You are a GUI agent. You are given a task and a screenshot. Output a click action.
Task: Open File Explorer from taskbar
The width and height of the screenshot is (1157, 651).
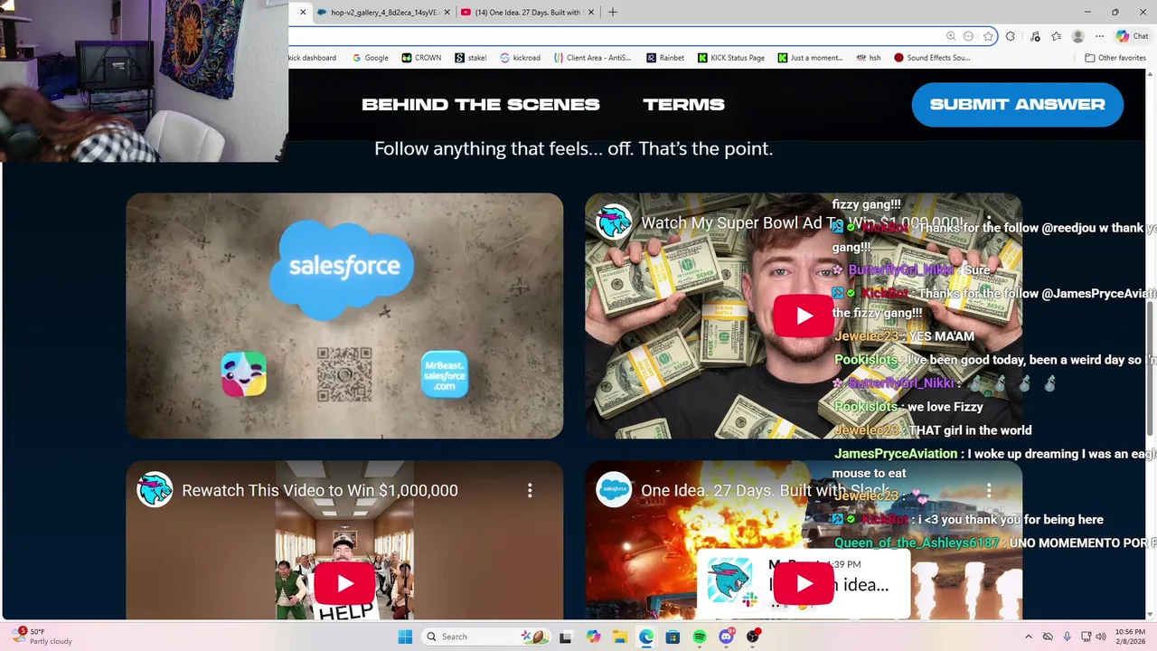(x=619, y=637)
